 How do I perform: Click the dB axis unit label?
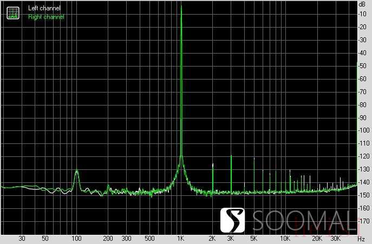(x=362, y=4)
